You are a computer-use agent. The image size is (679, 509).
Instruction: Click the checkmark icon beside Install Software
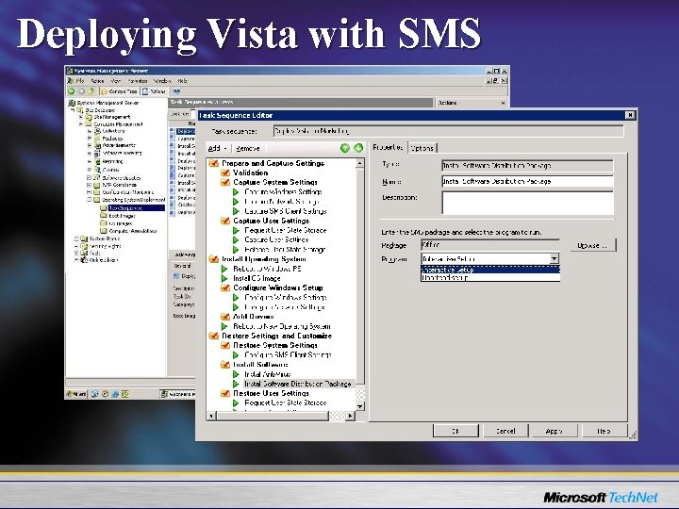[x=225, y=365]
